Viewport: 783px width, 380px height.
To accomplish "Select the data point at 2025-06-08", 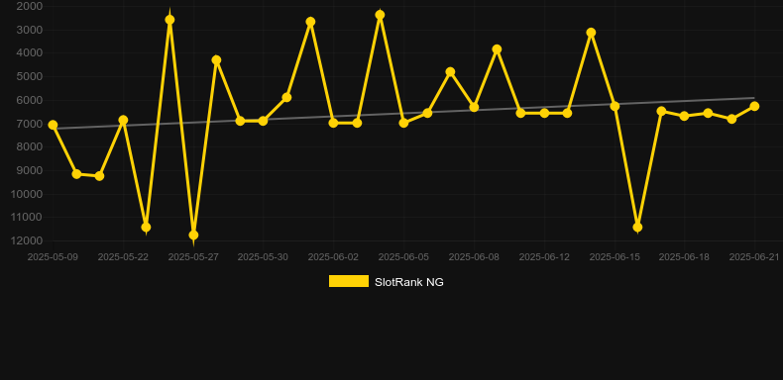I will pyautogui.click(x=475, y=107).
